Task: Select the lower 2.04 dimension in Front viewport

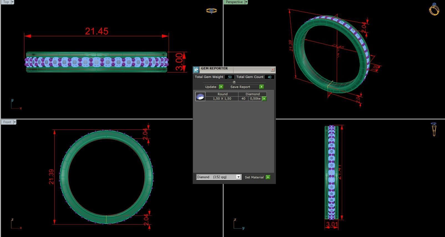Action: (146, 220)
